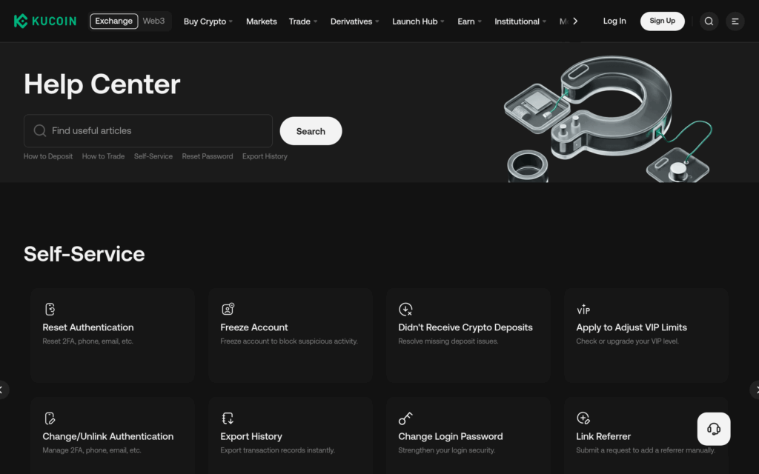Click 'Check or upgrade your VIP level.' text
759x474 pixels.
click(x=627, y=341)
